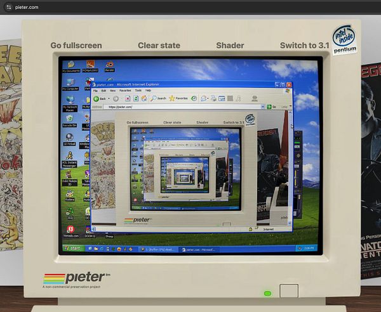Image resolution: width=381 pixels, height=312 pixels.
Task: Open PCMark2002 desktop icon
Action: coord(90,67)
